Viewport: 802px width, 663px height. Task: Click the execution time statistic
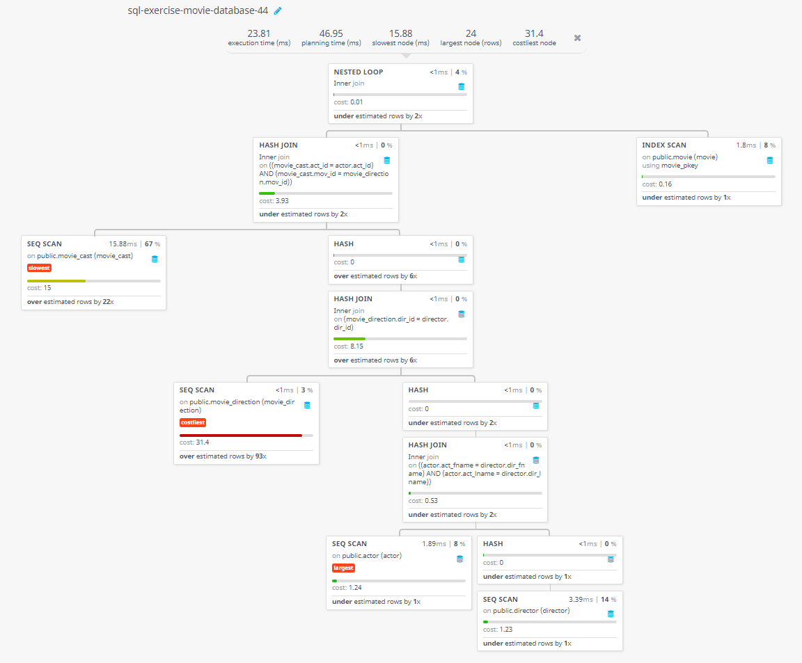point(259,38)
